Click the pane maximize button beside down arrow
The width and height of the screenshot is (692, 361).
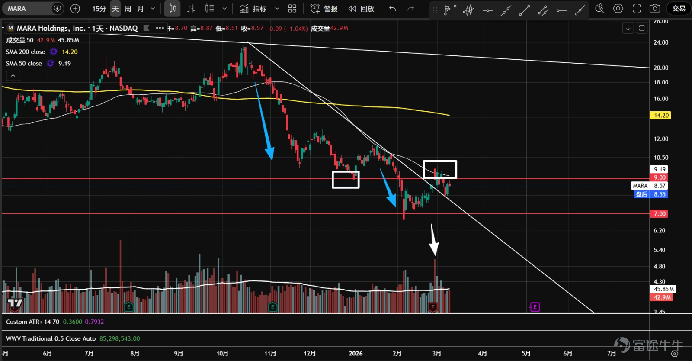click(642, 28)
